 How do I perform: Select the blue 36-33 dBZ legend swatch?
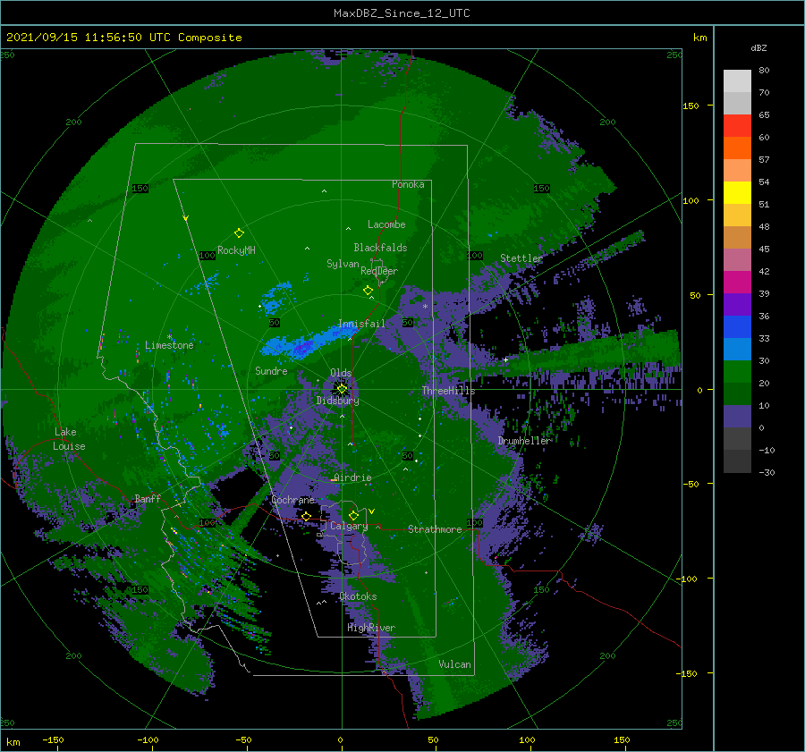pos(737,327)
